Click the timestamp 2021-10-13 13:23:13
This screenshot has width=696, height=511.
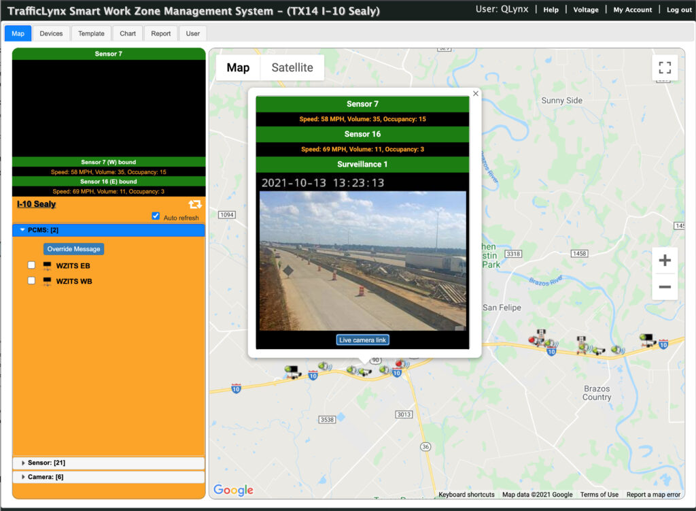(x=323, y=183)
